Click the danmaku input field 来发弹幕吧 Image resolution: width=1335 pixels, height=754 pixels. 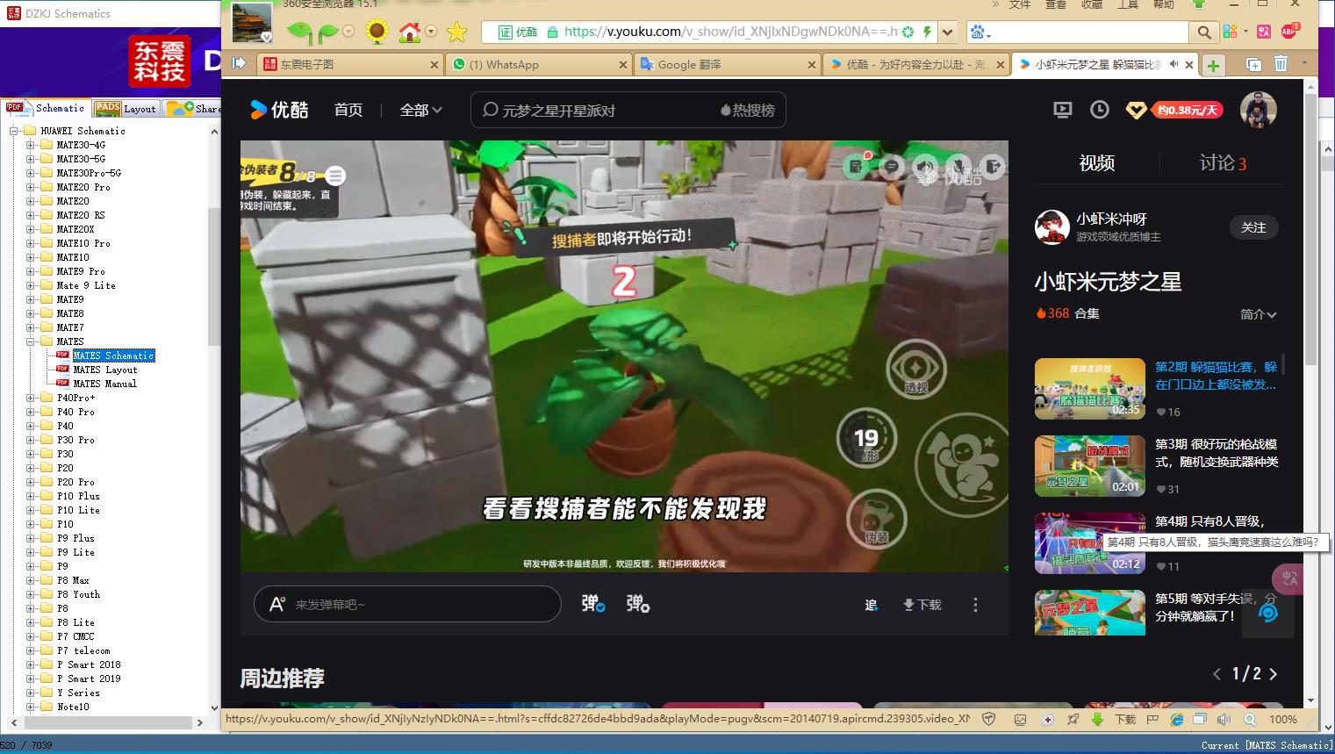tap(407, 604)
